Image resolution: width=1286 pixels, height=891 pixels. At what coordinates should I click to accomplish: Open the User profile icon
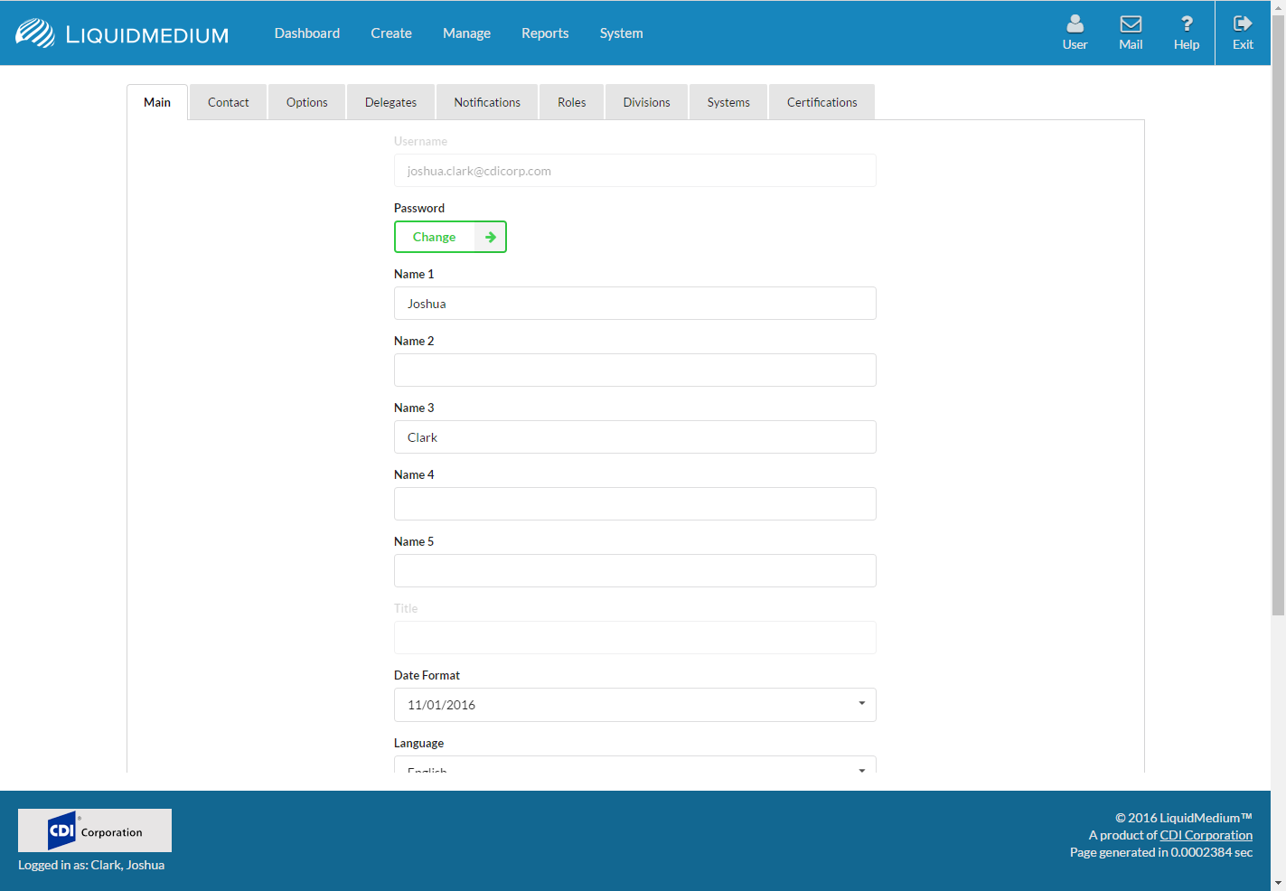pos(1075,24)
